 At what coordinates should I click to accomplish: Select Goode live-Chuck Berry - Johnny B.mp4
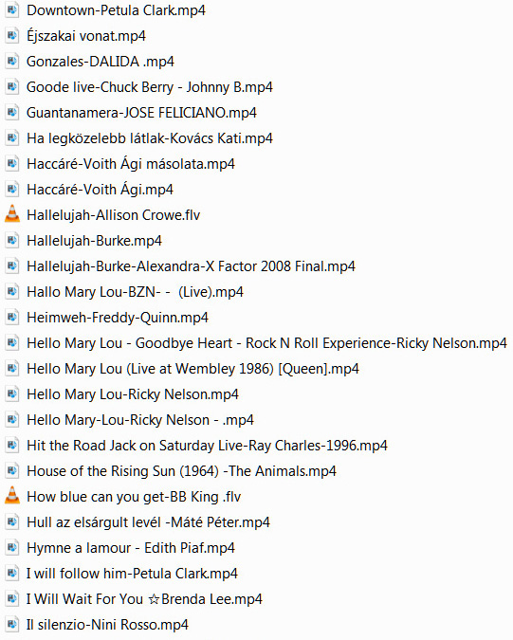(150, 87)
